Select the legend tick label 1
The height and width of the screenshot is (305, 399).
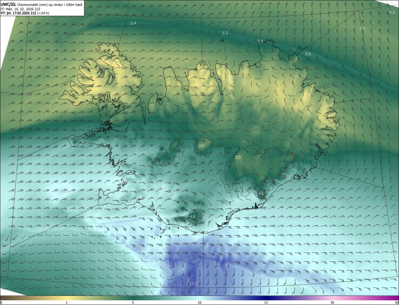[67, 303]
